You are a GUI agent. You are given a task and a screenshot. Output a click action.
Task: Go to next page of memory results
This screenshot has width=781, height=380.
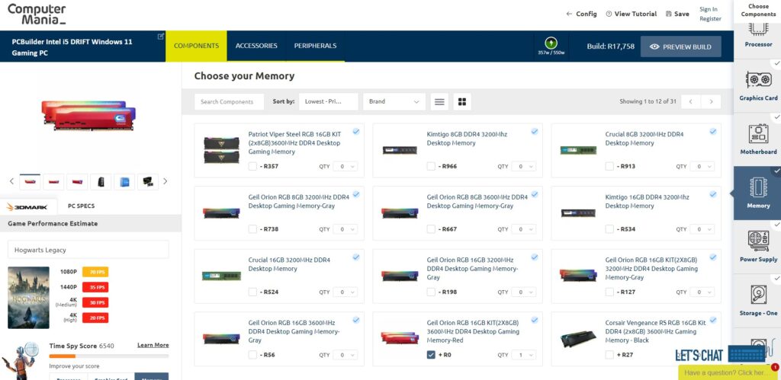[x=711, y=101]
